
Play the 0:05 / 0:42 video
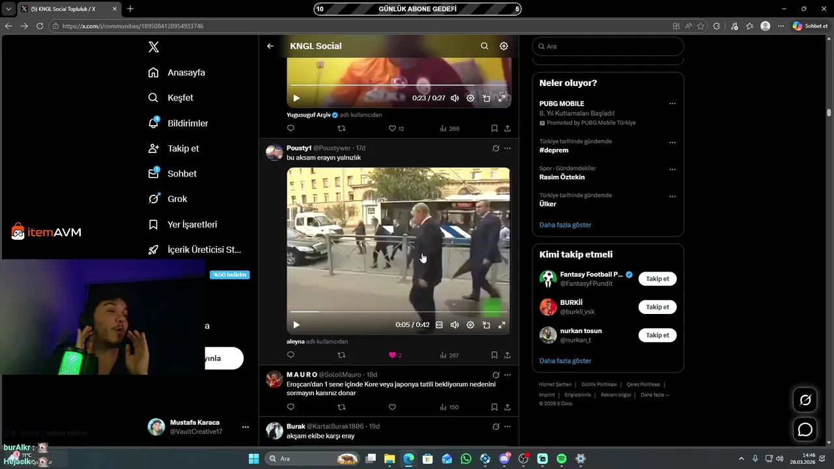pos(296,325)
